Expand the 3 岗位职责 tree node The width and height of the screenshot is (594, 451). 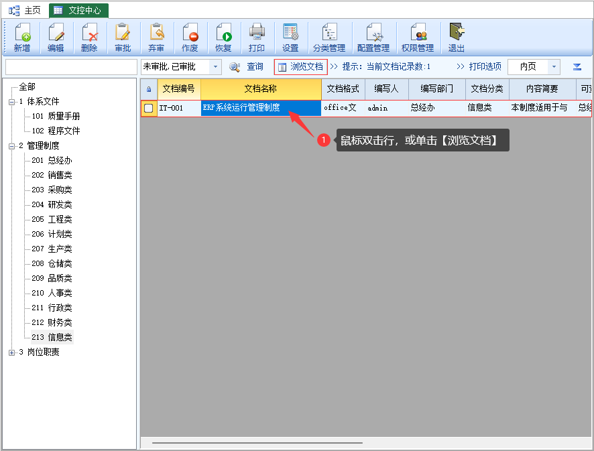click(12, 352)
